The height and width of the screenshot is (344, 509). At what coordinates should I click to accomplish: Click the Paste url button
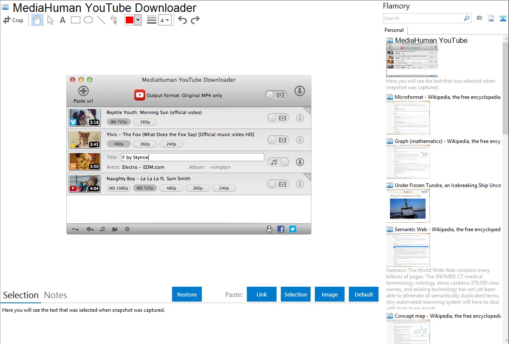tap(83, 95)
